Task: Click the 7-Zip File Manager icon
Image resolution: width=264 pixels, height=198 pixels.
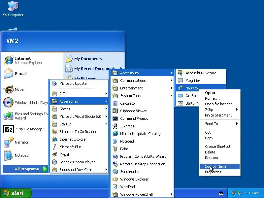Action: click(9, 129)
